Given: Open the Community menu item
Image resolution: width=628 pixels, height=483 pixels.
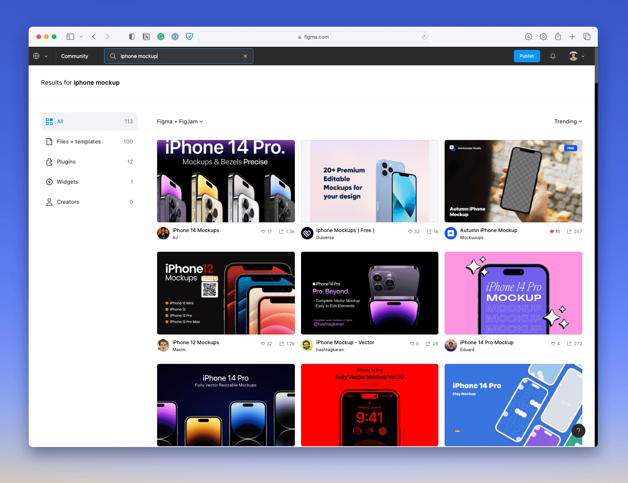Looking at the screenshot, I should [x=74, y=56].
